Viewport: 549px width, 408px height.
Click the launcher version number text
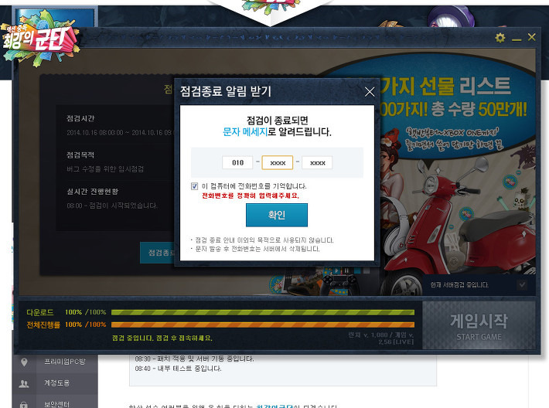tap(381, 338)
